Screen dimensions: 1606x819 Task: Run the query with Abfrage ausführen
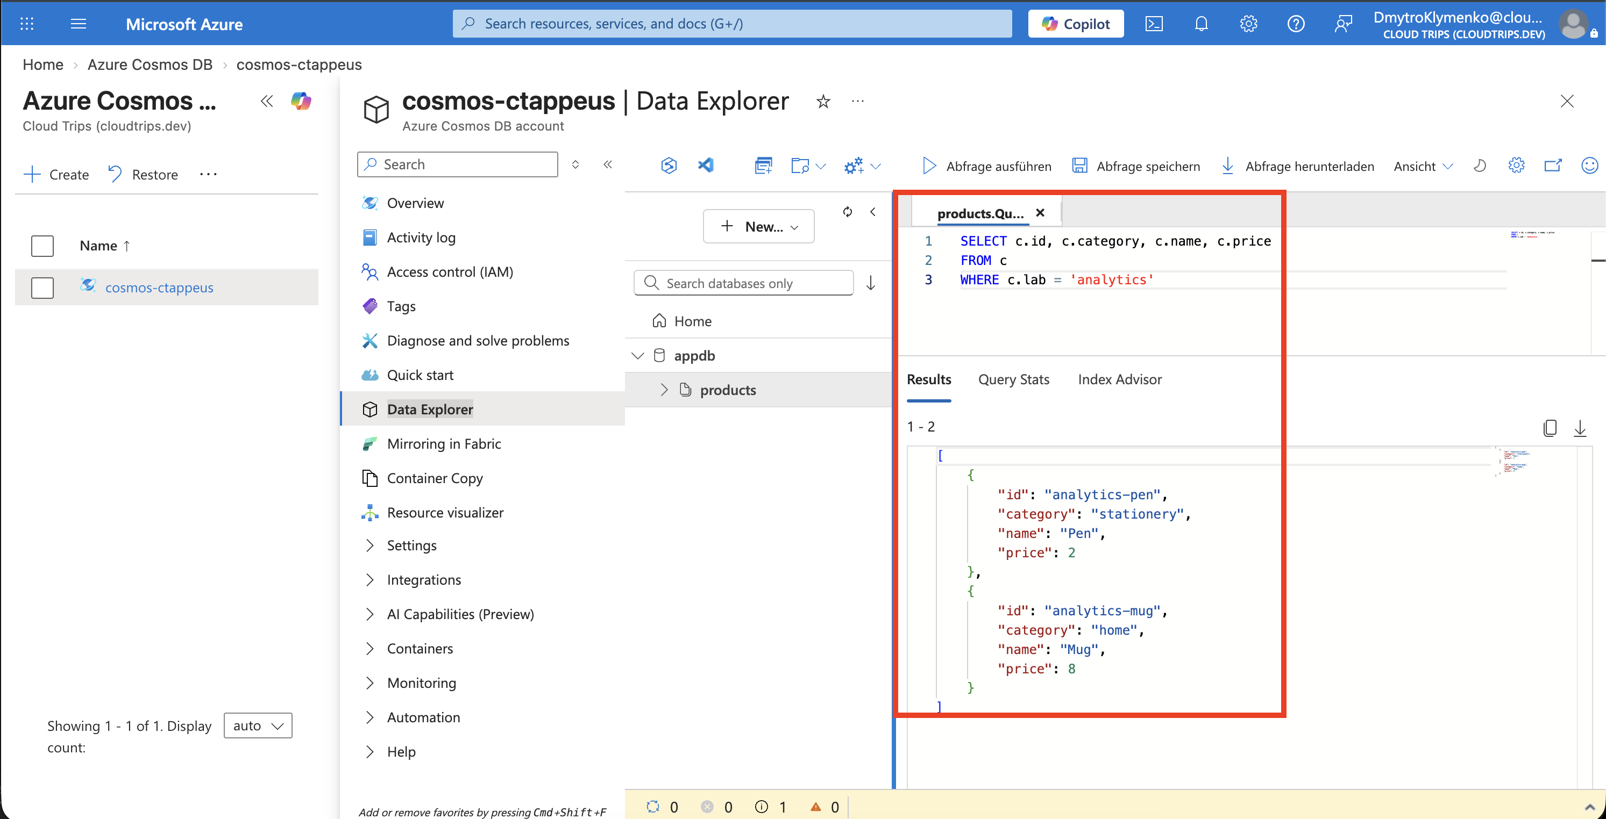986,166
